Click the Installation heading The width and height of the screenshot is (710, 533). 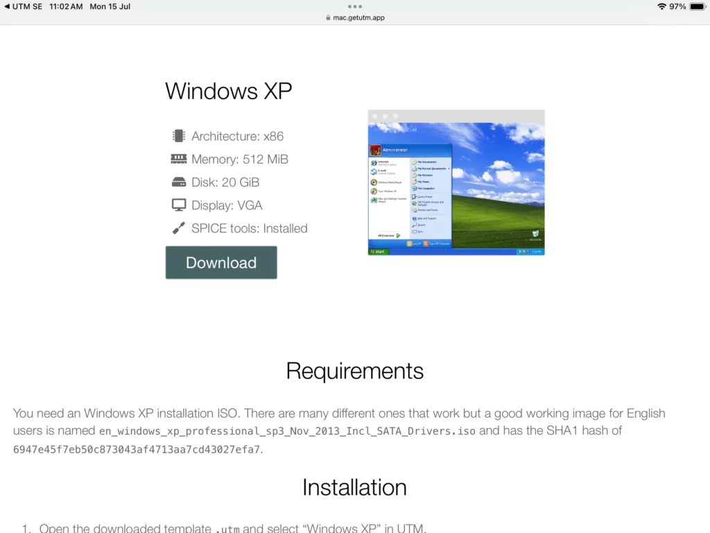pyautogui.click(x=354, y=487)
